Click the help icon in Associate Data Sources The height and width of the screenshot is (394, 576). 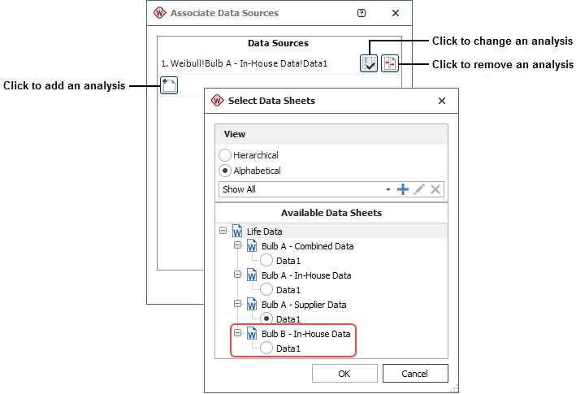[362, 13]
